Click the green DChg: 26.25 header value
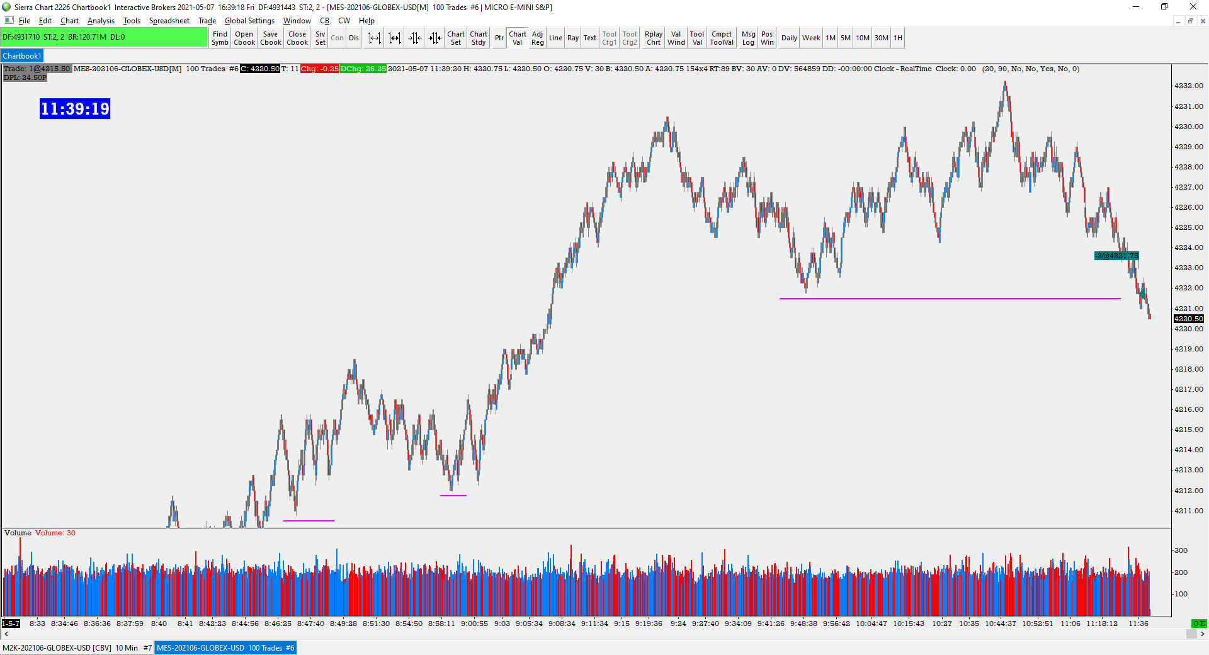The width and height of the screenshot is (1209, 655). pyautogui.click(x=363, y=69)
